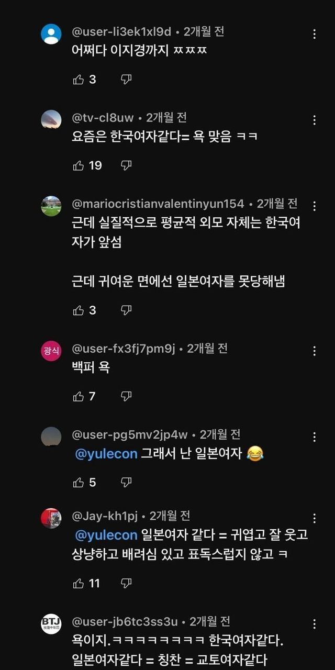Screen dimensions: 335x670
Task: Like the comment by @user-fx3fj7pm9j
Action: pyautogui.click(x=79, y=396)
